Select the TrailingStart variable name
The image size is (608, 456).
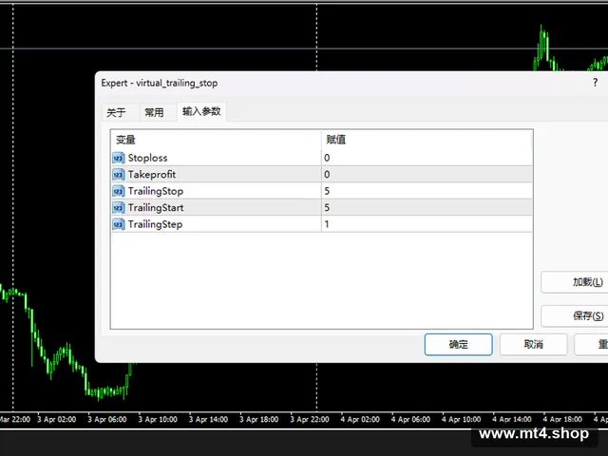(156, 208)
